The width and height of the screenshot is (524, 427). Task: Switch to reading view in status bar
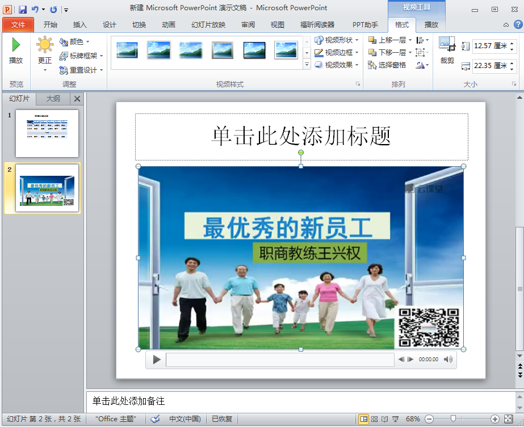tap(385, 419)
